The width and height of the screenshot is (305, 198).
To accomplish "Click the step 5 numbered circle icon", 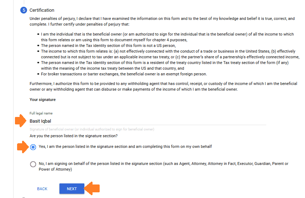I will [x=23, y=10].
